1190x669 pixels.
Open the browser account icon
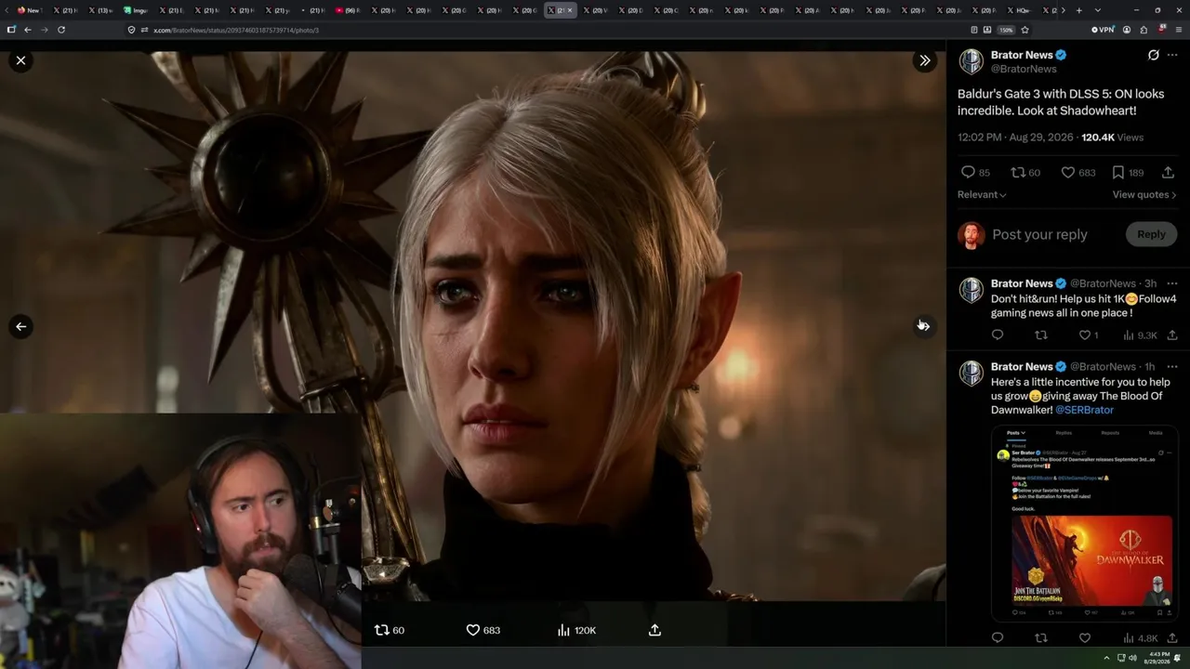click(x=1127, y=30)
